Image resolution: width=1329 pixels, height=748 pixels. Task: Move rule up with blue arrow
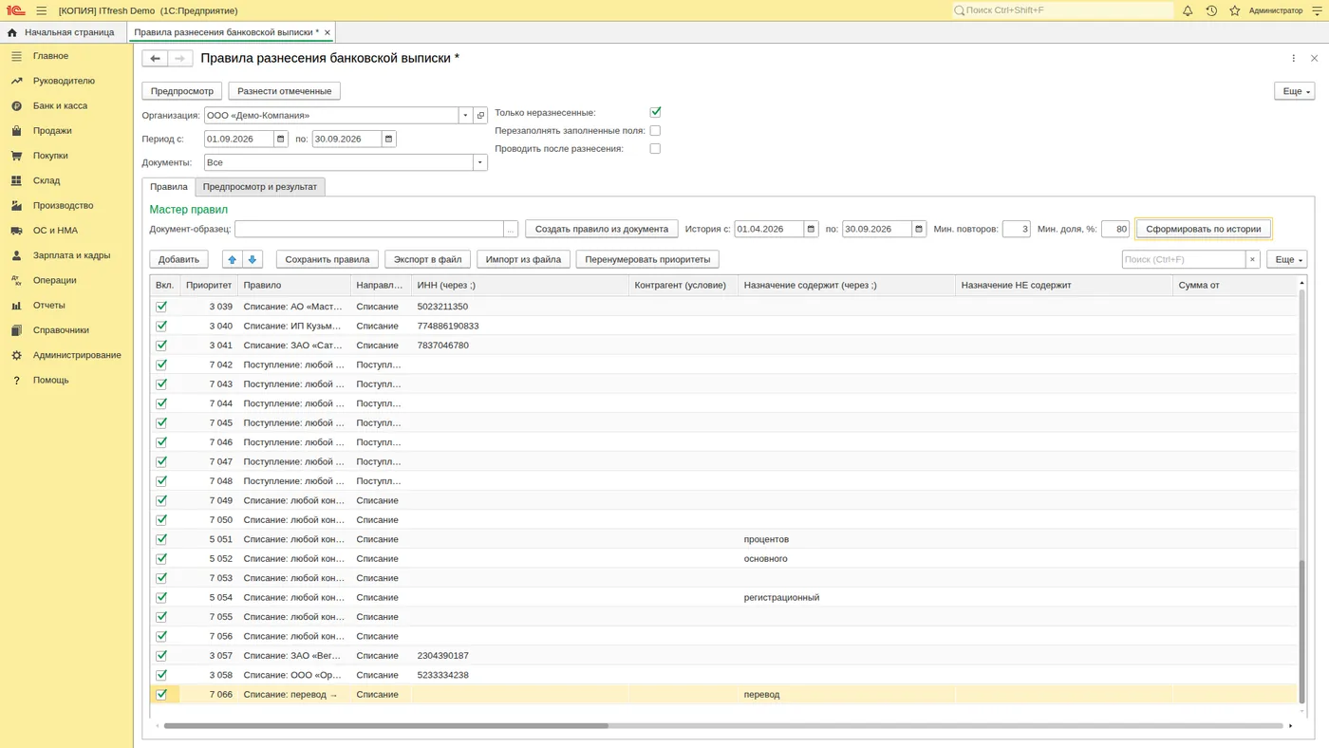(233, 259)
